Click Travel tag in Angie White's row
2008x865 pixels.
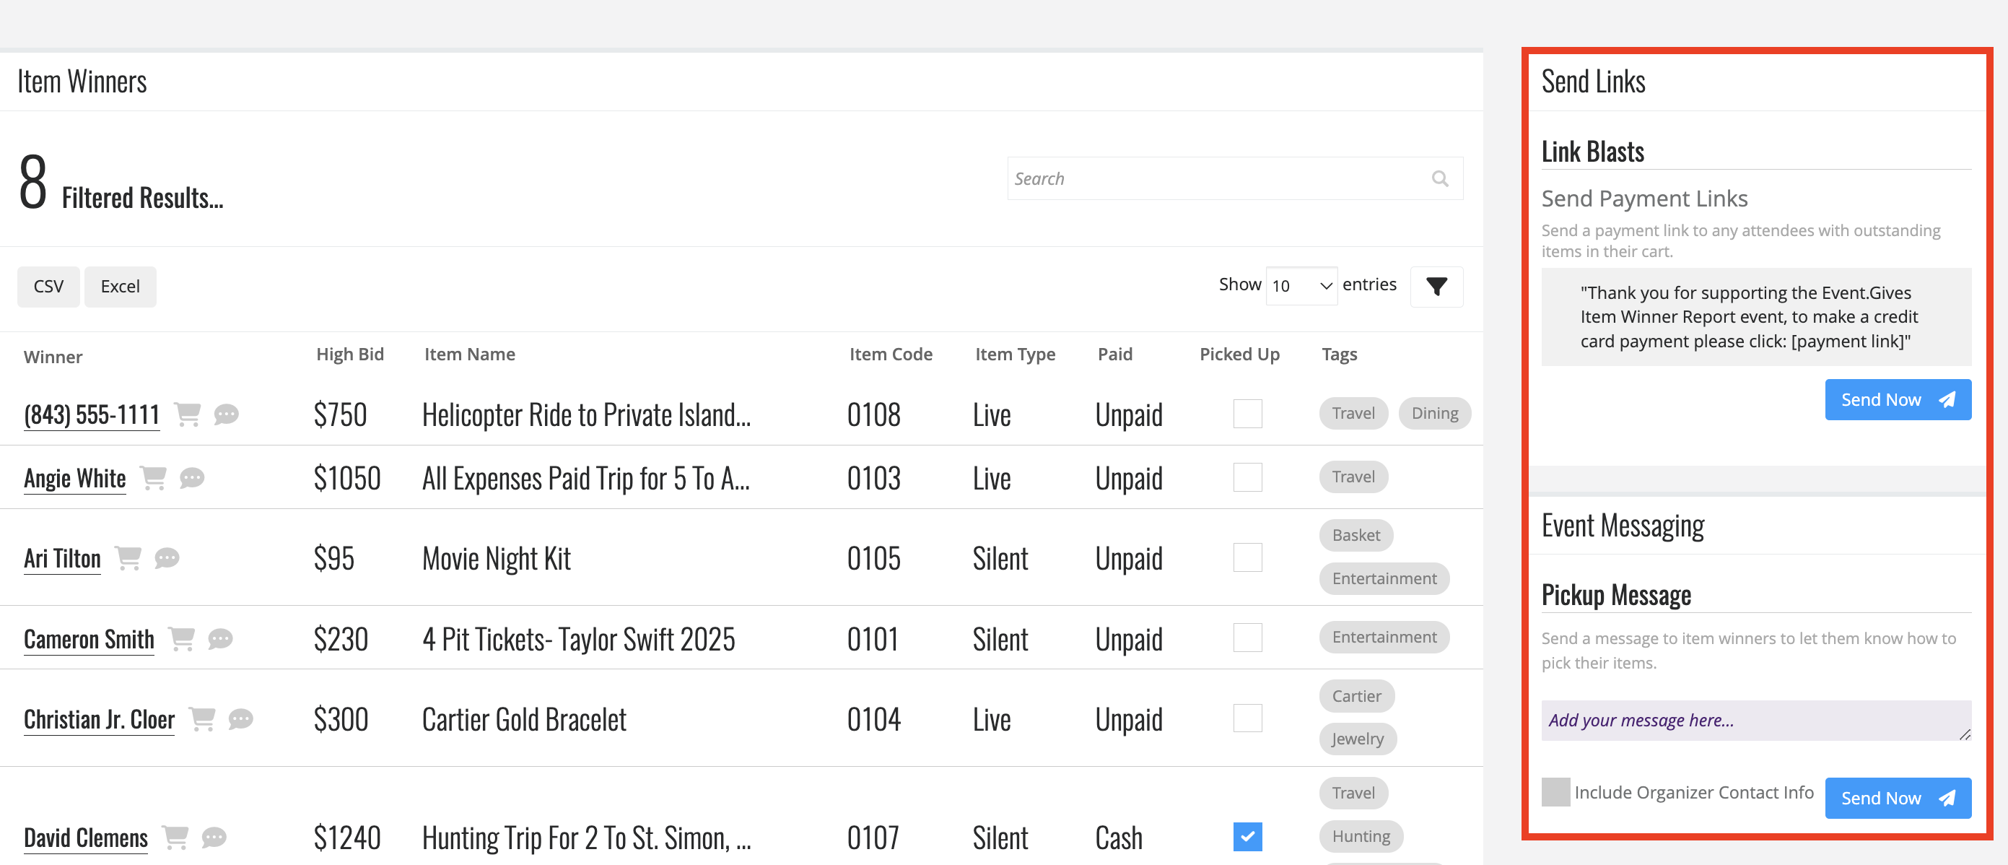coord(1353,477)
